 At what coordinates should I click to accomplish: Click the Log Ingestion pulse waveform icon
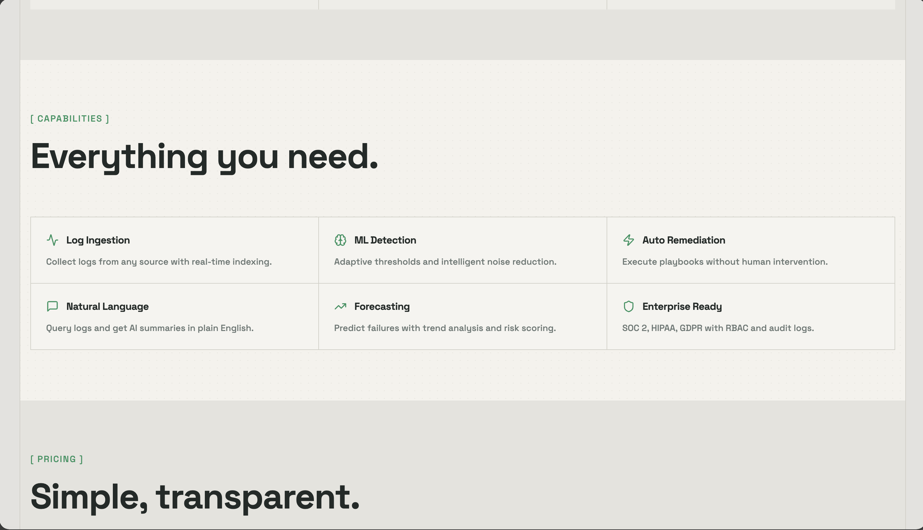pos(52,240)
